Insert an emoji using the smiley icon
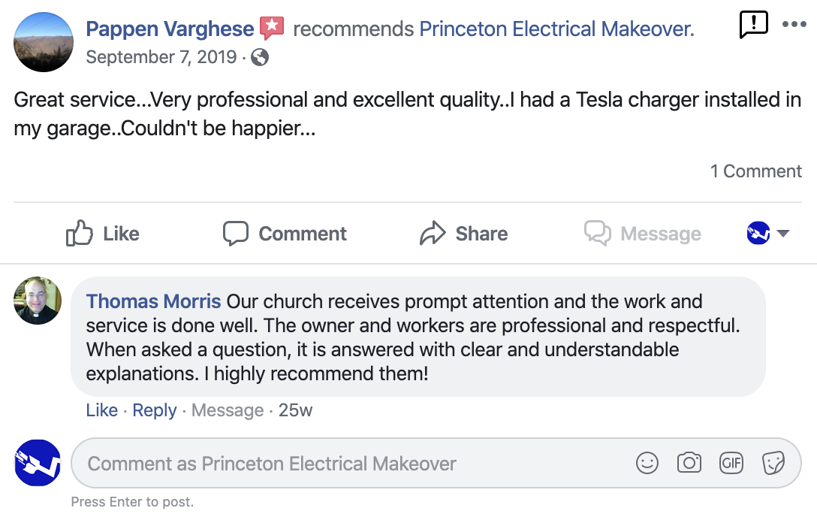817x514 pixels. click(647, 463)
